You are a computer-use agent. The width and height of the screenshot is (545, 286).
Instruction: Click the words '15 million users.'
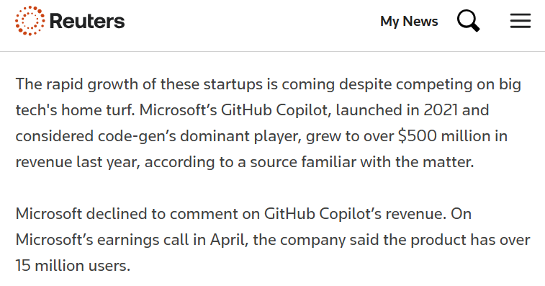tap(73, 266)
